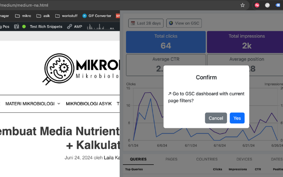Screen dimensions: 283x177
Task: Switch to the Devices tab
Action: (244, 159)
